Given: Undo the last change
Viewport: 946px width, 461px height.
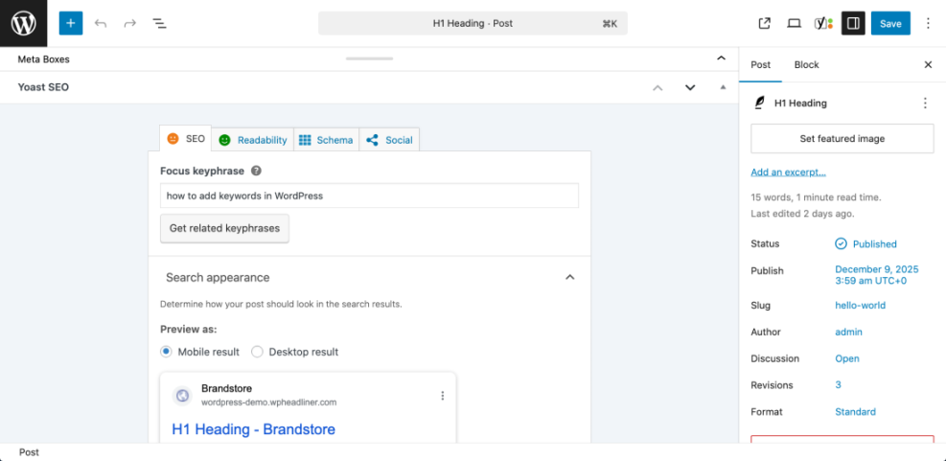Looking at the screenshot, I should click(101, 24).
